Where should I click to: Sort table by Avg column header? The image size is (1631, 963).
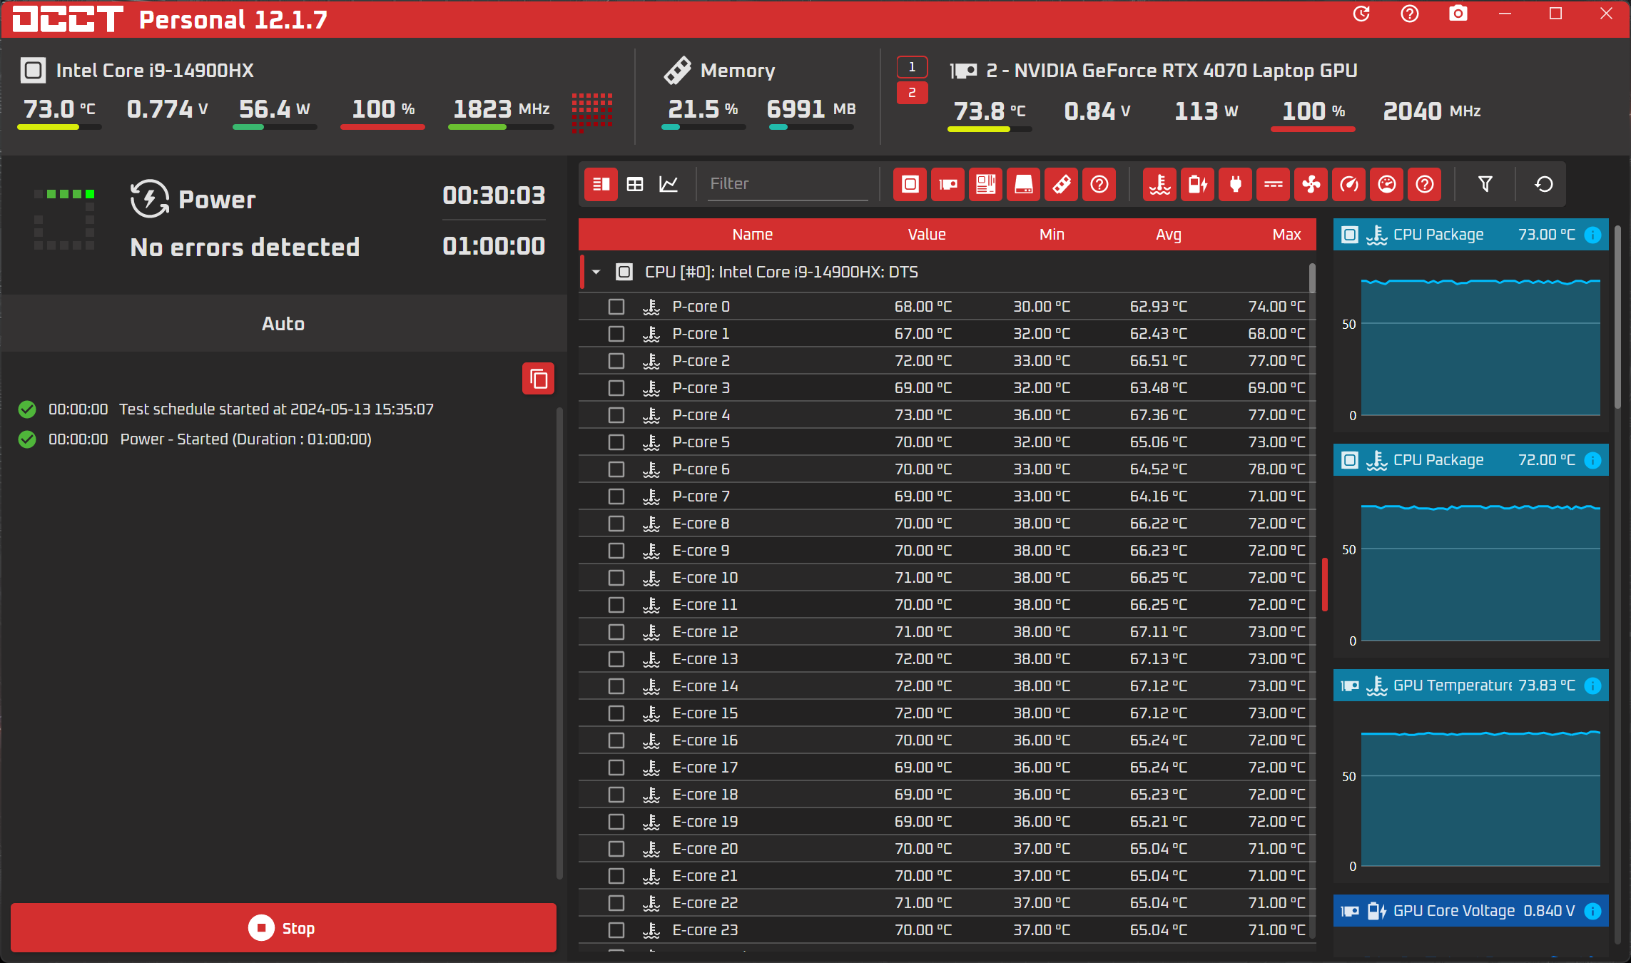(x=1169, y=235)
